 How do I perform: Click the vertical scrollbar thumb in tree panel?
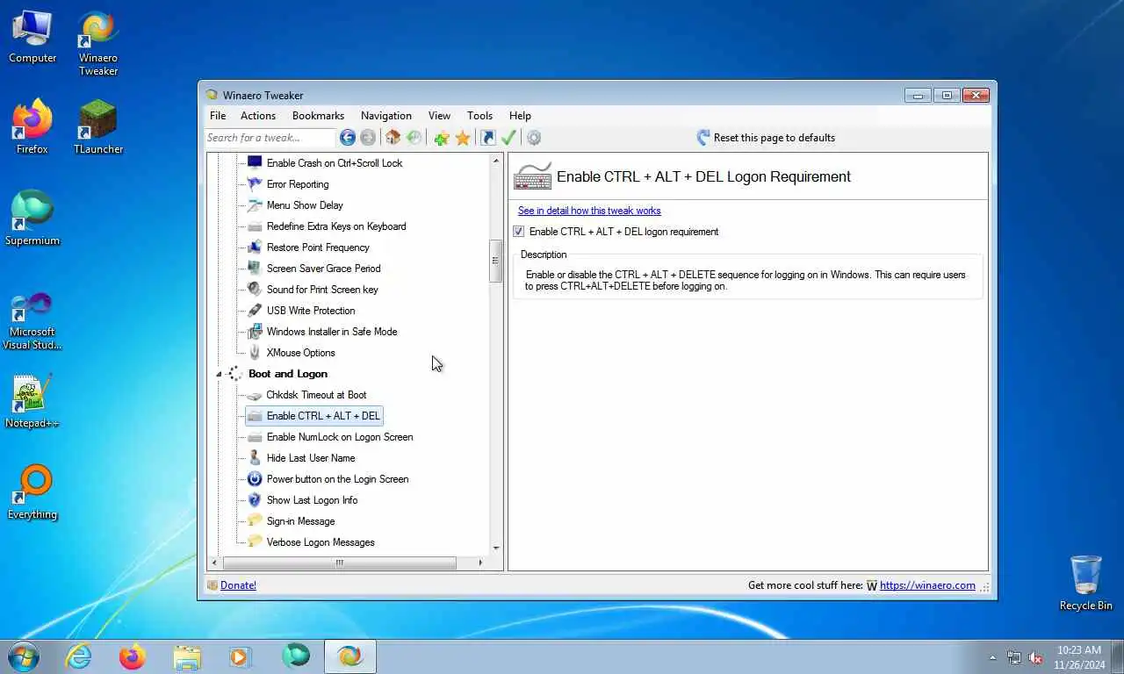(x=496, y=261)
